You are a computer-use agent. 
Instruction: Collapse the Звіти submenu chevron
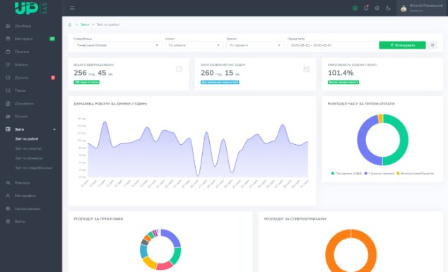coord(54,129)
